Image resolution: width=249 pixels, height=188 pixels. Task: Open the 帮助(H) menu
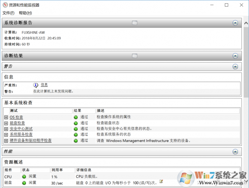25,13
